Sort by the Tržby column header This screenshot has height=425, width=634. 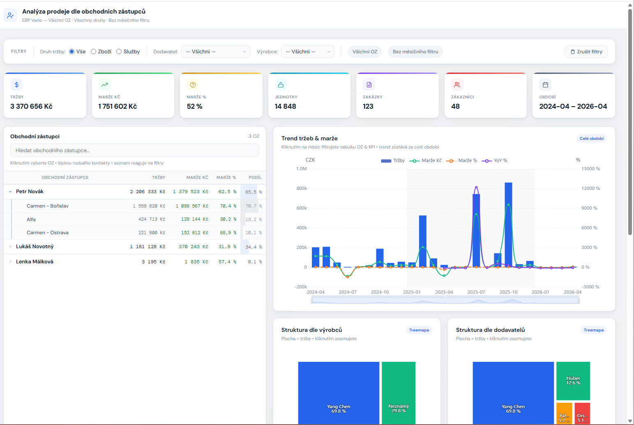(159, 178)
